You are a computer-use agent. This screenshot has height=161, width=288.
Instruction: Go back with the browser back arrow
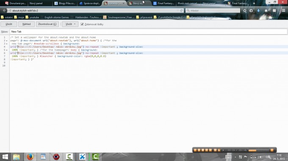pos(4,11)
